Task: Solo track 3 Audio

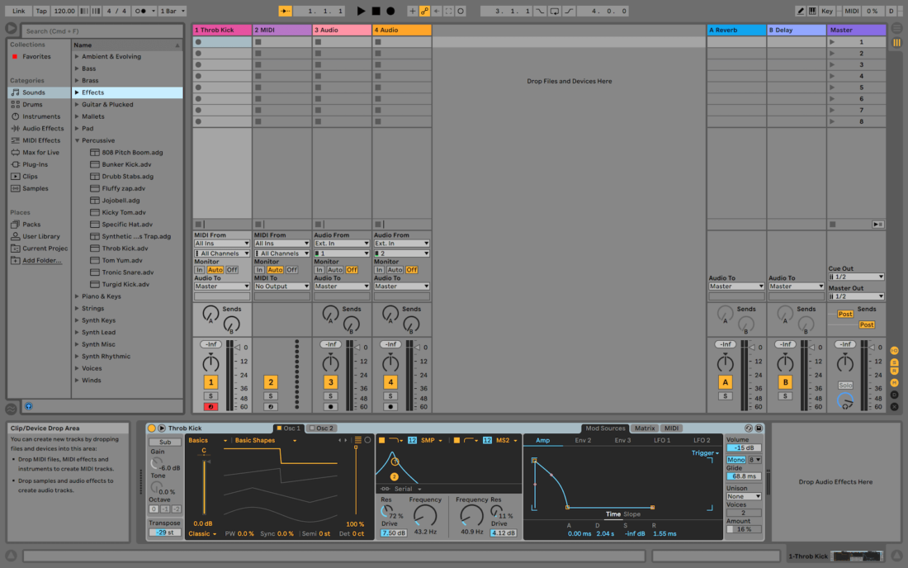Action: tap(331, 396)
